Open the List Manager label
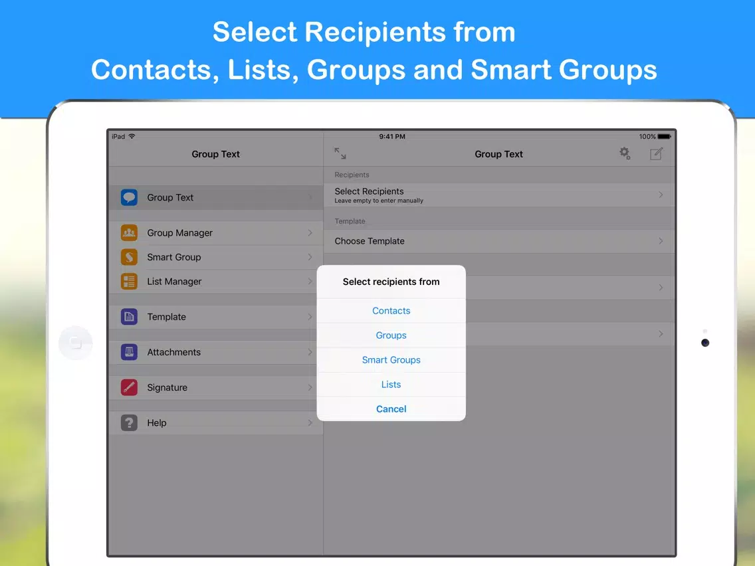The width and height of the screenshot is (755, 566). [174, 282]
